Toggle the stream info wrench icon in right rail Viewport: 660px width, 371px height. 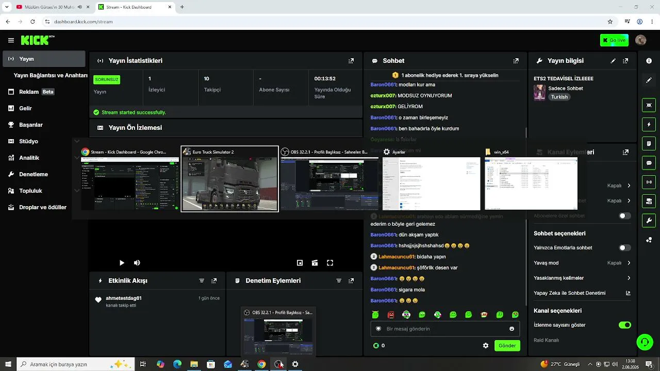click(x=649, y=221)
